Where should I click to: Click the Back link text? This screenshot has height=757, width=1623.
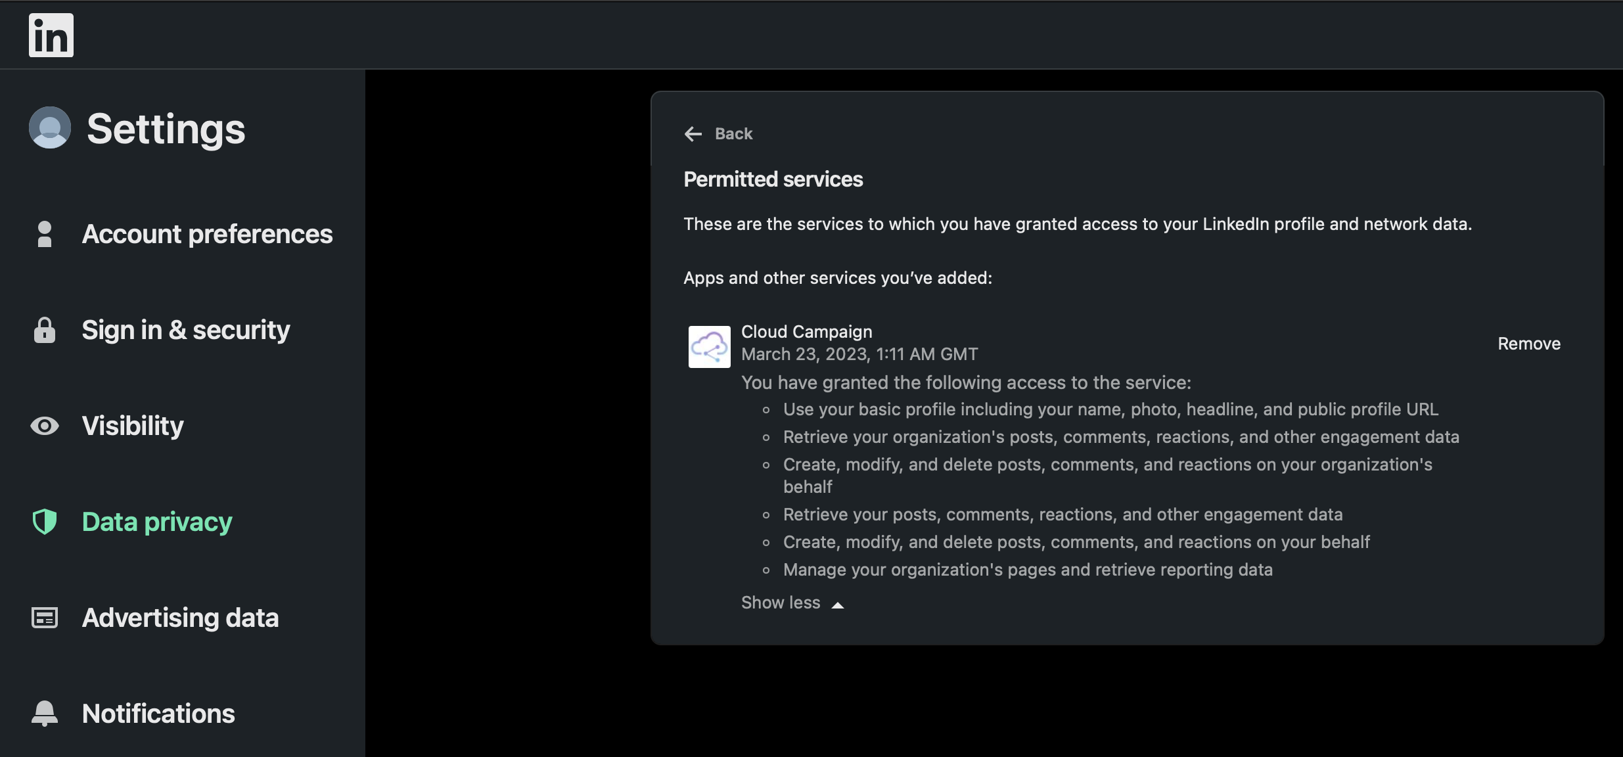coord(734,134)
